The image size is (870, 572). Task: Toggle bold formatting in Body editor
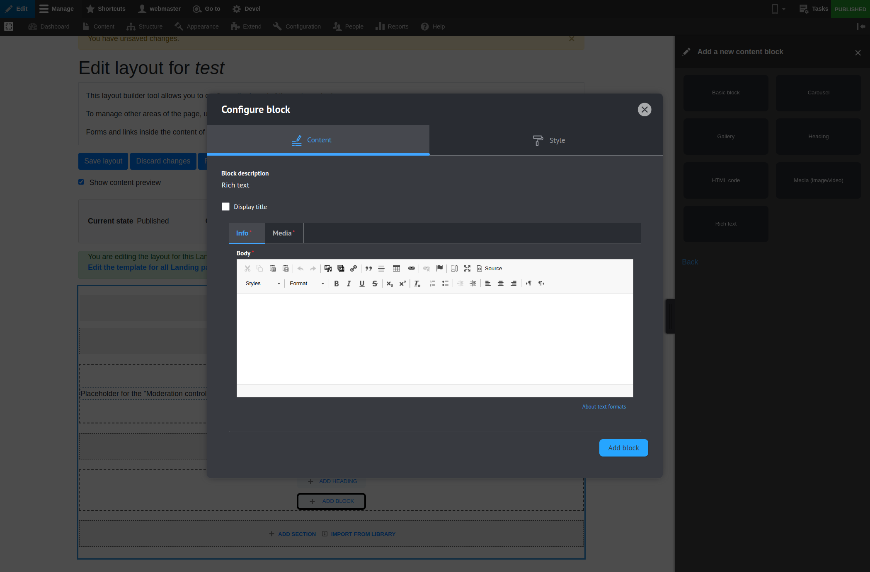click(x=337, y=284)
